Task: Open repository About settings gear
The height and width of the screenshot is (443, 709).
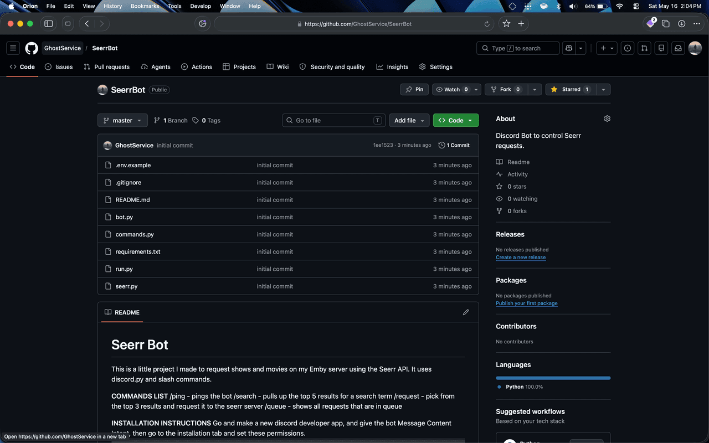Action: click(607, 119)
